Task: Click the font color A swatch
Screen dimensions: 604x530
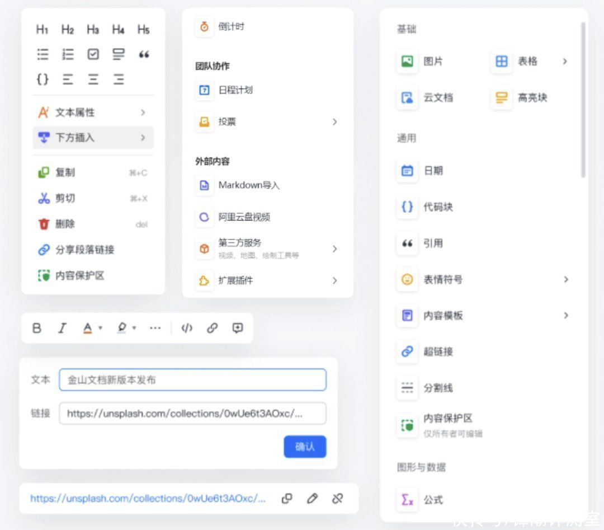Action: 88,328
